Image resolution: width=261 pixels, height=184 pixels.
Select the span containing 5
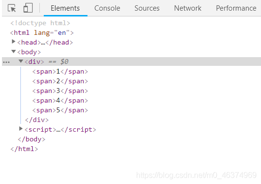[x=60, y=110]
